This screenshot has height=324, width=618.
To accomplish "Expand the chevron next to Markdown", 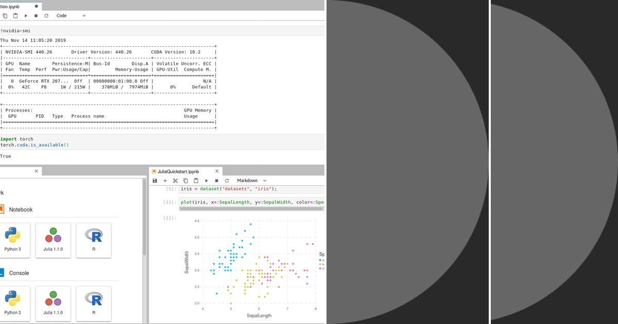I will pyautogui.click(x=264, y=181).
